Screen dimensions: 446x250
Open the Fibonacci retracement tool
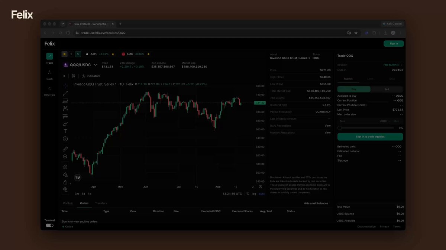[65, 101]
